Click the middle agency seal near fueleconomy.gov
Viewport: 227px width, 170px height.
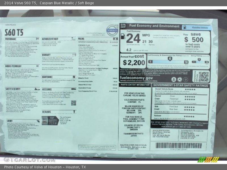click(x=180, y=79)
